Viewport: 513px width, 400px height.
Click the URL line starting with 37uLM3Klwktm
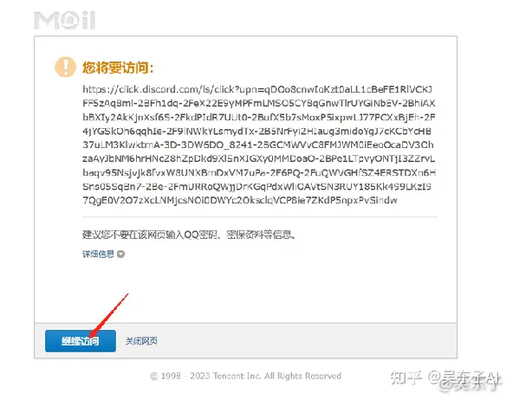point(258,145)
